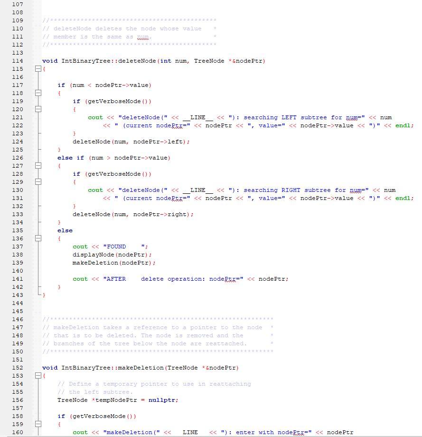
Task: Collapse the else block fold at line 136
Action: click(38, 238)
